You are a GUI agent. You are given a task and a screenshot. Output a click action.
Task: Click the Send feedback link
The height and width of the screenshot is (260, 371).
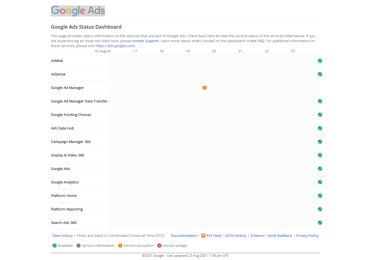[280, 236]
